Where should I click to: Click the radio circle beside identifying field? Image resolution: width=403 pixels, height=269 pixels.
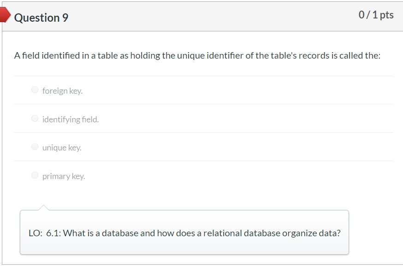pyautogui.click(x=35, y=118)
